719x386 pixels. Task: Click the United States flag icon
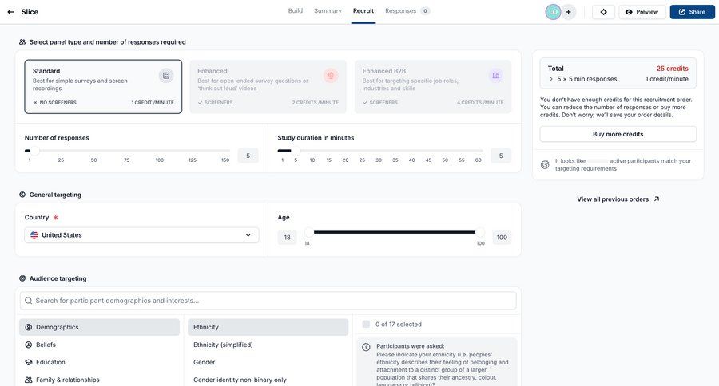pyautogui.click(x=34, y=235)
